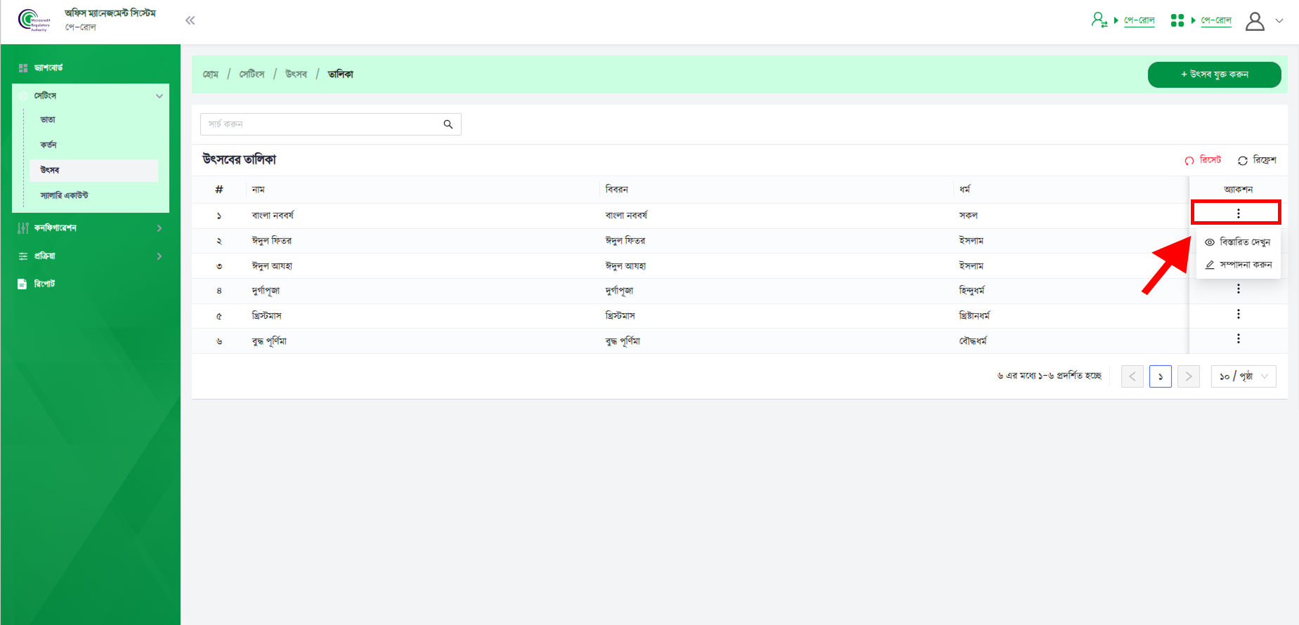Expand প্রক্রিয়া sidebar menu
This screenshot has height=625, width=1299.
click(91, 256)
